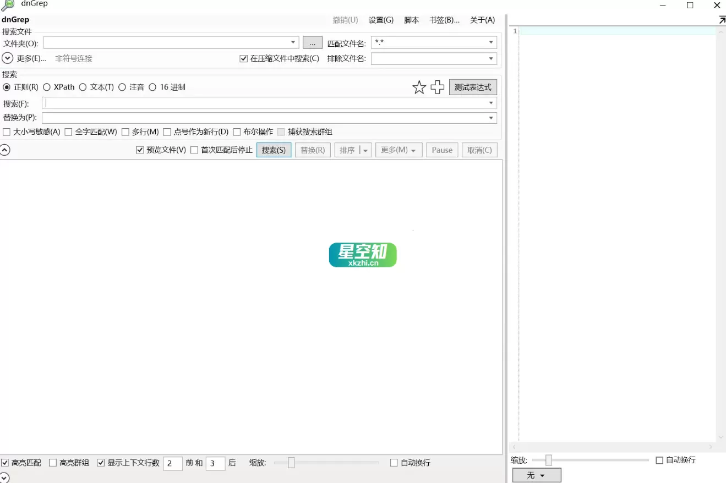The width and height of the screenshot is (726, 483).
Task: Click the chevron icon at the bottom left corner
Action: click(x=6, y=476)
